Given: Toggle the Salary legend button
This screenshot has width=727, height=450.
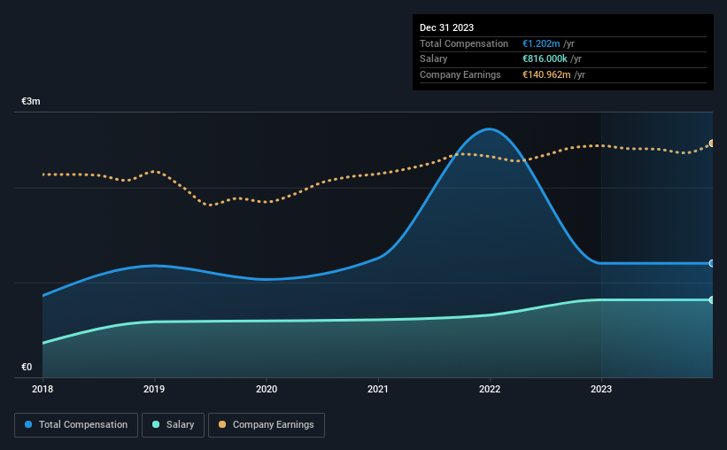Looking at the screenshot, I should pyautogui.click(x=173, y=425).
